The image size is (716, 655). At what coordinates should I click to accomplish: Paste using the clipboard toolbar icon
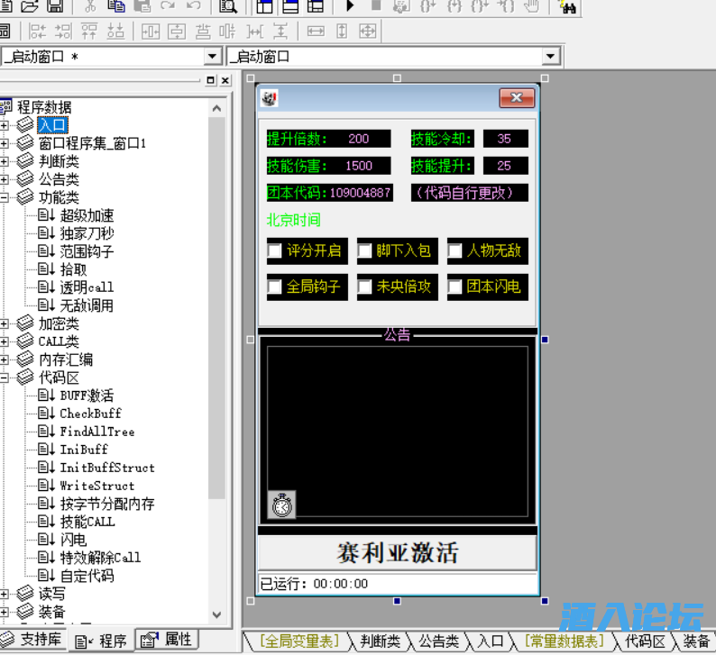[142, 6]
